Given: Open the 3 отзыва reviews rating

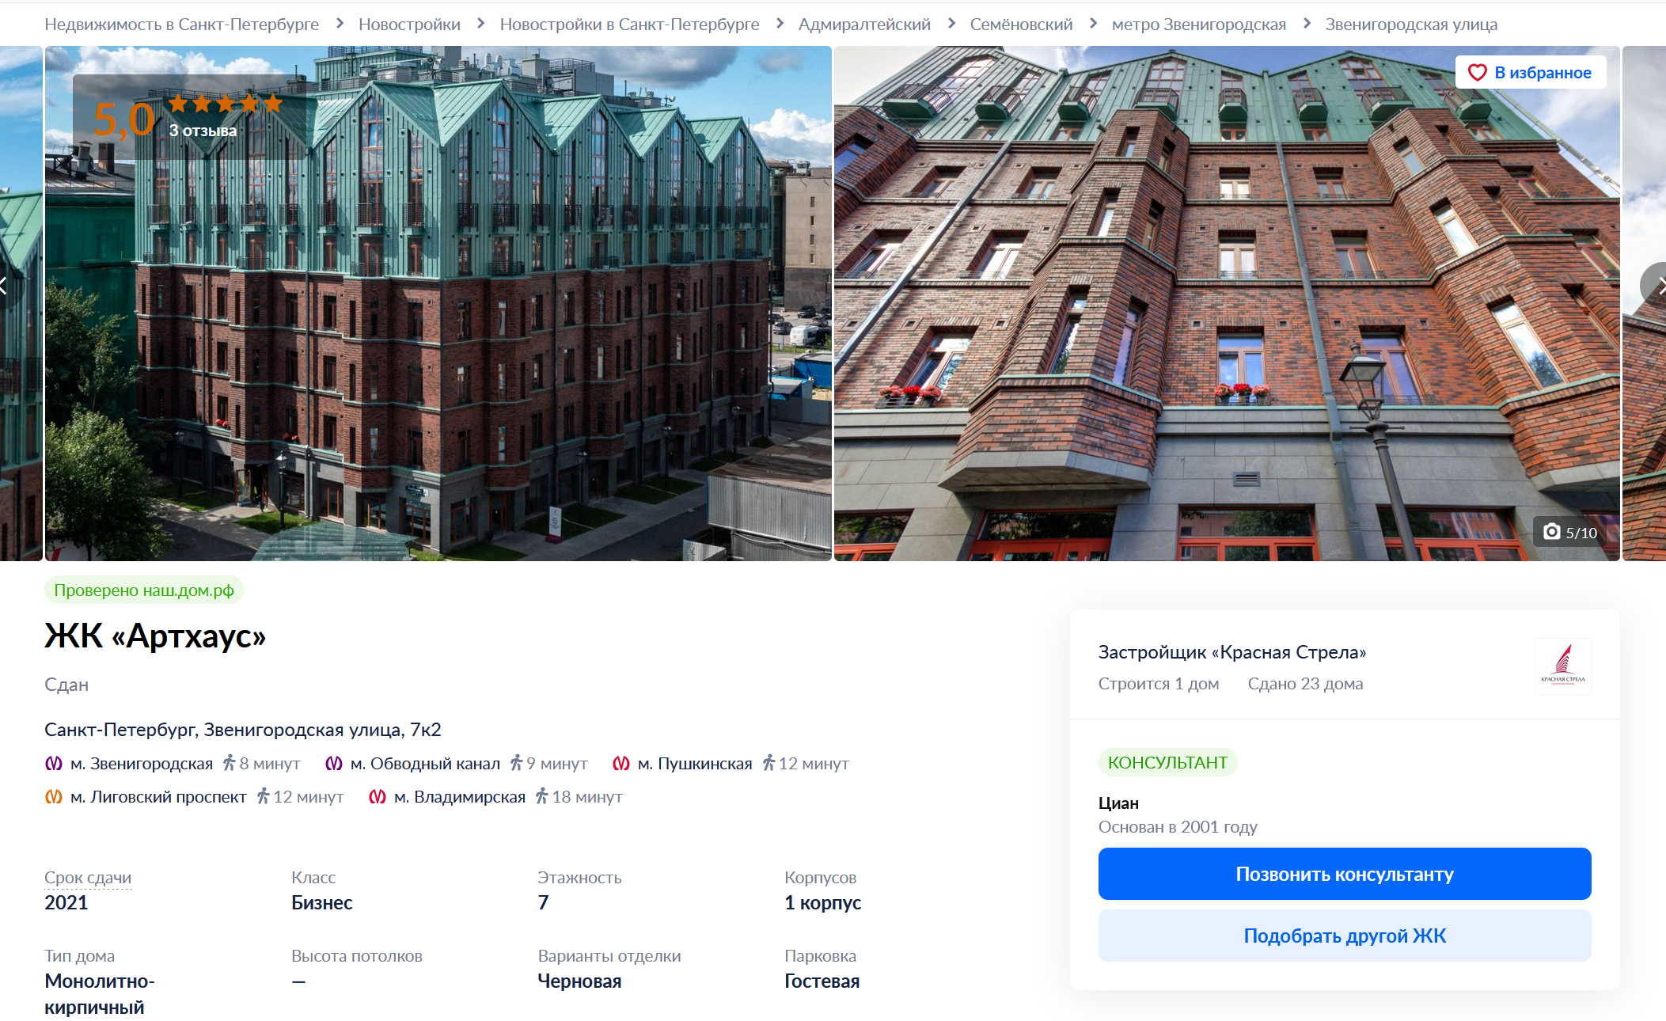Looking at the screenshot, I should pos(203,131).
